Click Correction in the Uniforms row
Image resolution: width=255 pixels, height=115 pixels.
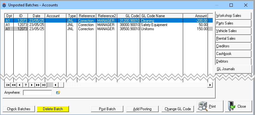point(87,29)
